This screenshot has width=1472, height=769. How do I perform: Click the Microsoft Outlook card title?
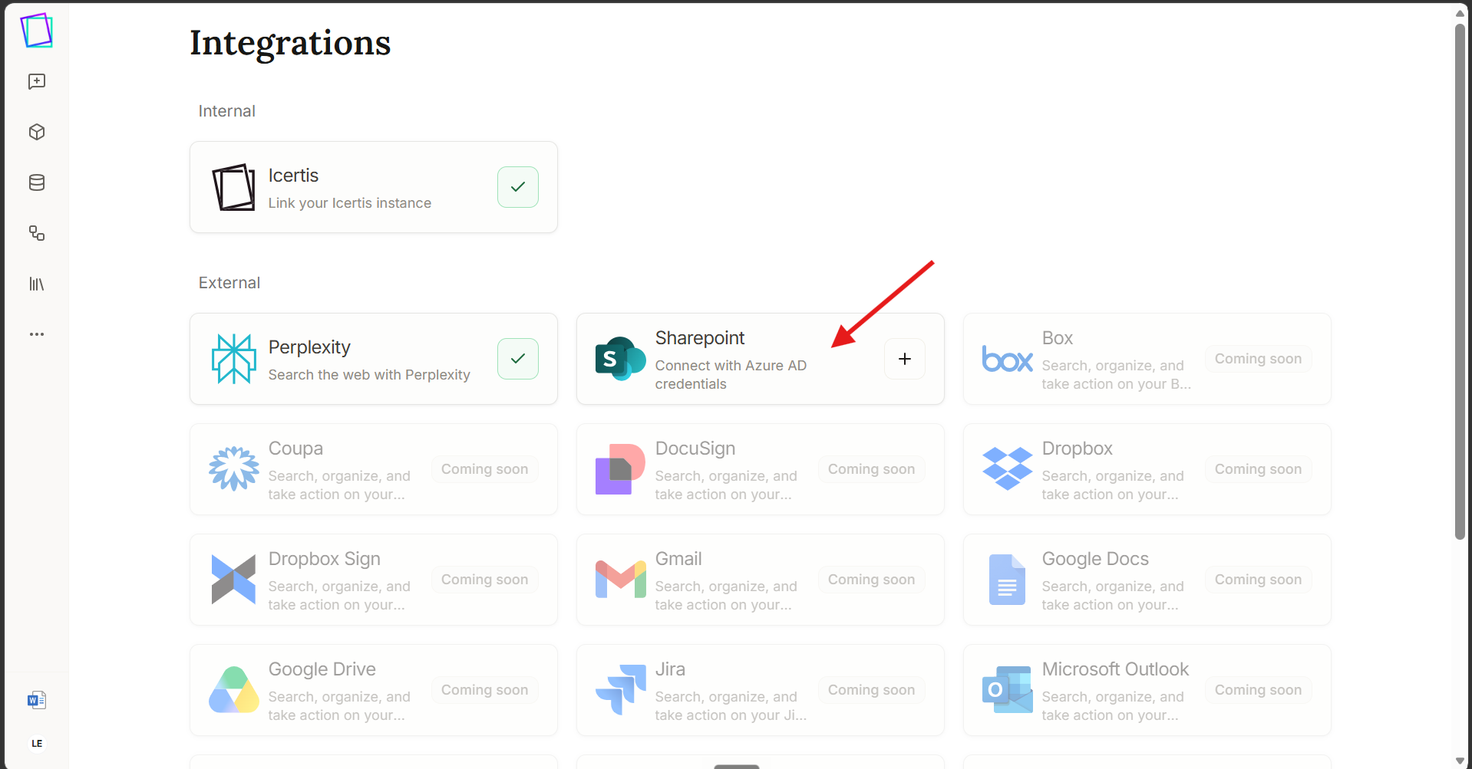coord(1115,669)
